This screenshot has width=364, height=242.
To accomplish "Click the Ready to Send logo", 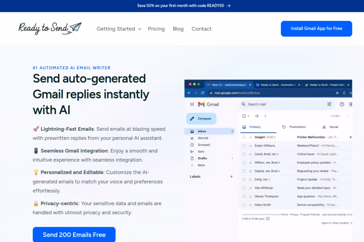I will [50, 28].
